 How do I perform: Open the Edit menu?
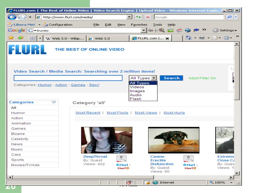pyautogui.click(x=108, y=25)
